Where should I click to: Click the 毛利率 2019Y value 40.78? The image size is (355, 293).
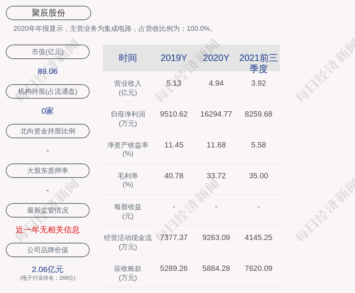174,176
